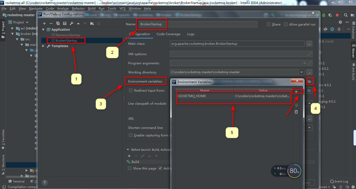
Task: Collapse the src folder in Project tree
Action: [x=17, y=39]
